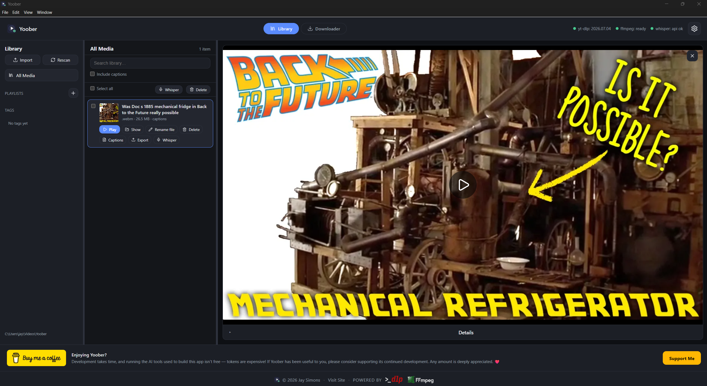Click the yt-dlp version status indicator
The height and width of the screenshot is (386, 707).
[x=592, y=29]
